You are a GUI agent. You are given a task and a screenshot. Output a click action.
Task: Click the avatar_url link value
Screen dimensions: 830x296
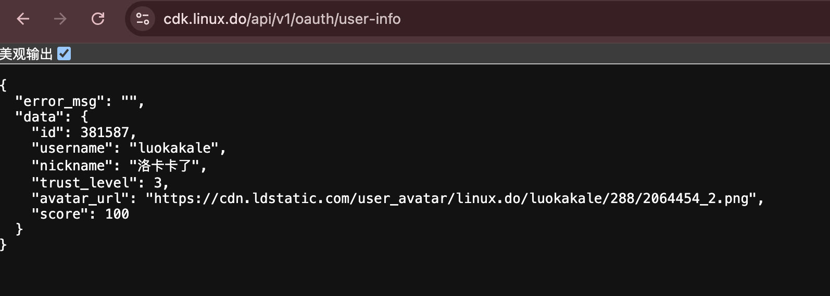450,198
